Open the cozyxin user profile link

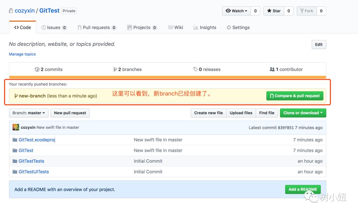coord(25,11)
